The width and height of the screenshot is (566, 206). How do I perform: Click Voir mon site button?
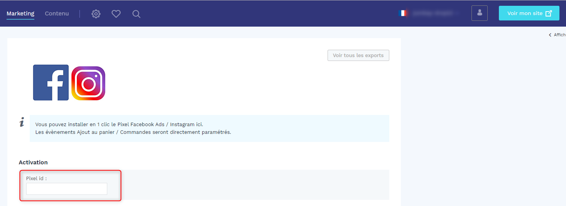(x=529, y=13)
